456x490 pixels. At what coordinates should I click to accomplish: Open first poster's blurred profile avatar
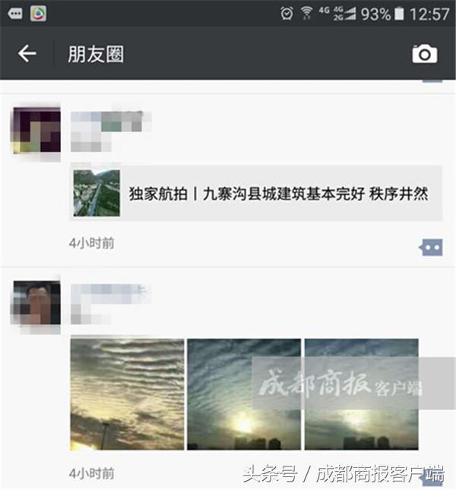(x=36, y=130)
